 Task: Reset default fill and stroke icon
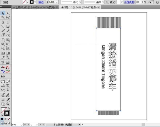point(2,115)
